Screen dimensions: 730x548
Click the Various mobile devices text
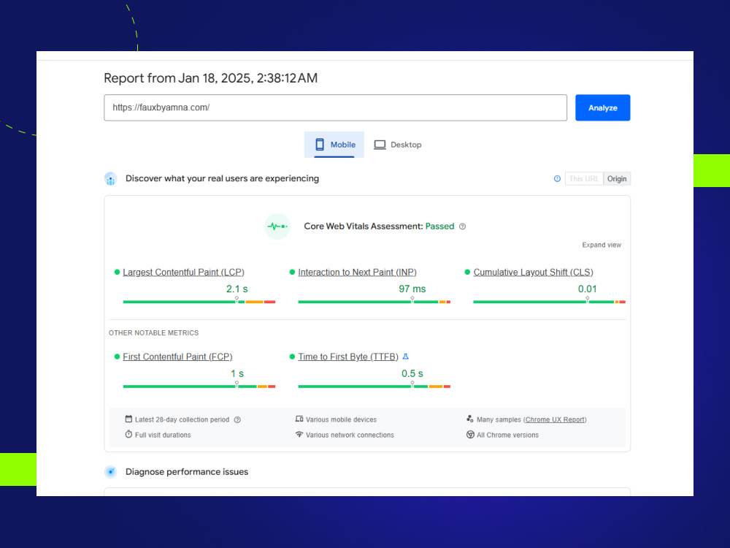tap(341, 420)
